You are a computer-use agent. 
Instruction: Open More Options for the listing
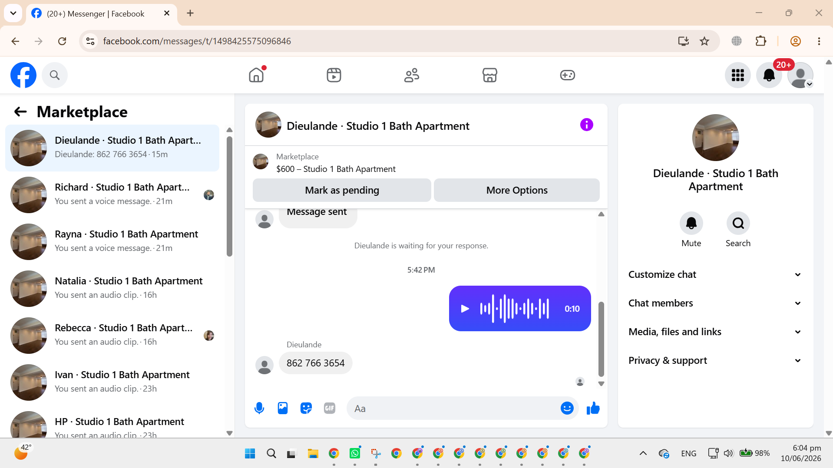[517, 190]
